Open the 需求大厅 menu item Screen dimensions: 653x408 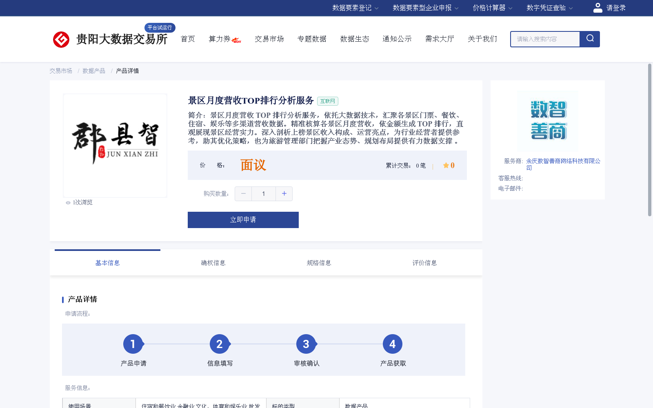point(440,39)
